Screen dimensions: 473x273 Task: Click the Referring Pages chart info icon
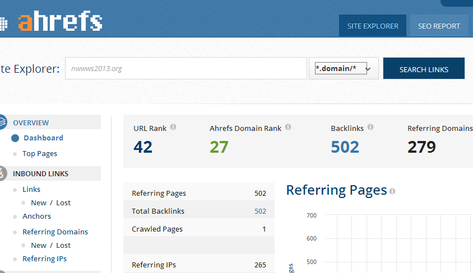pos(392,191)
